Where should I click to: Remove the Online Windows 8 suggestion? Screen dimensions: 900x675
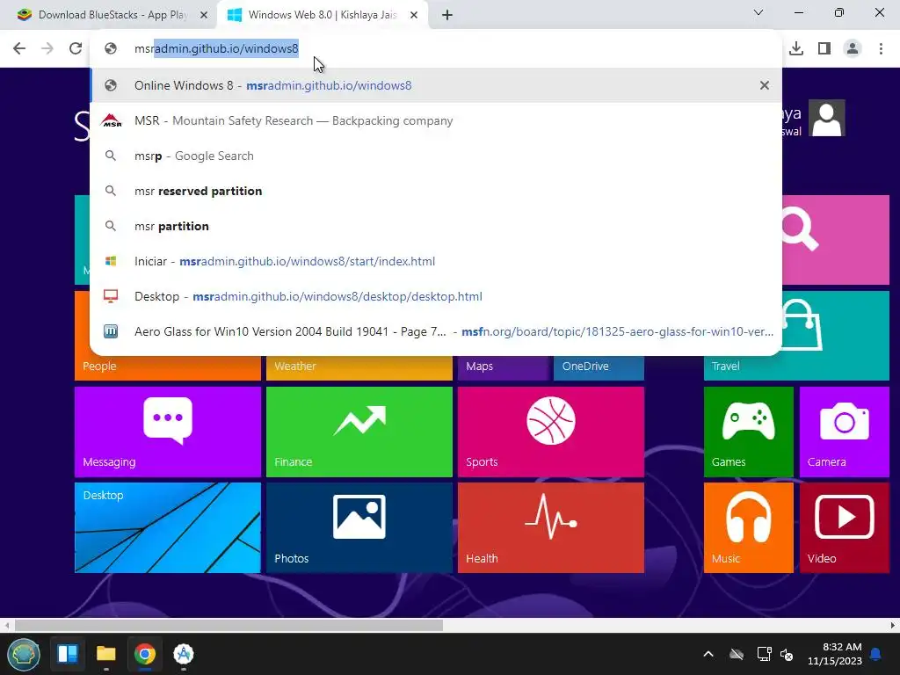[764, 85]
